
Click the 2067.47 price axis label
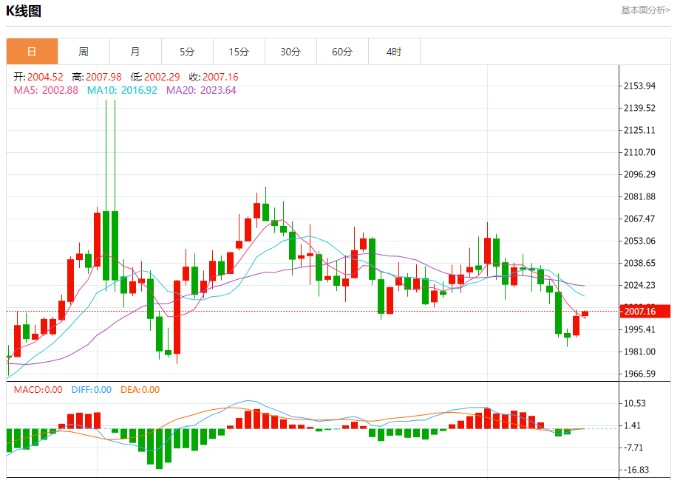click(639, 219)
